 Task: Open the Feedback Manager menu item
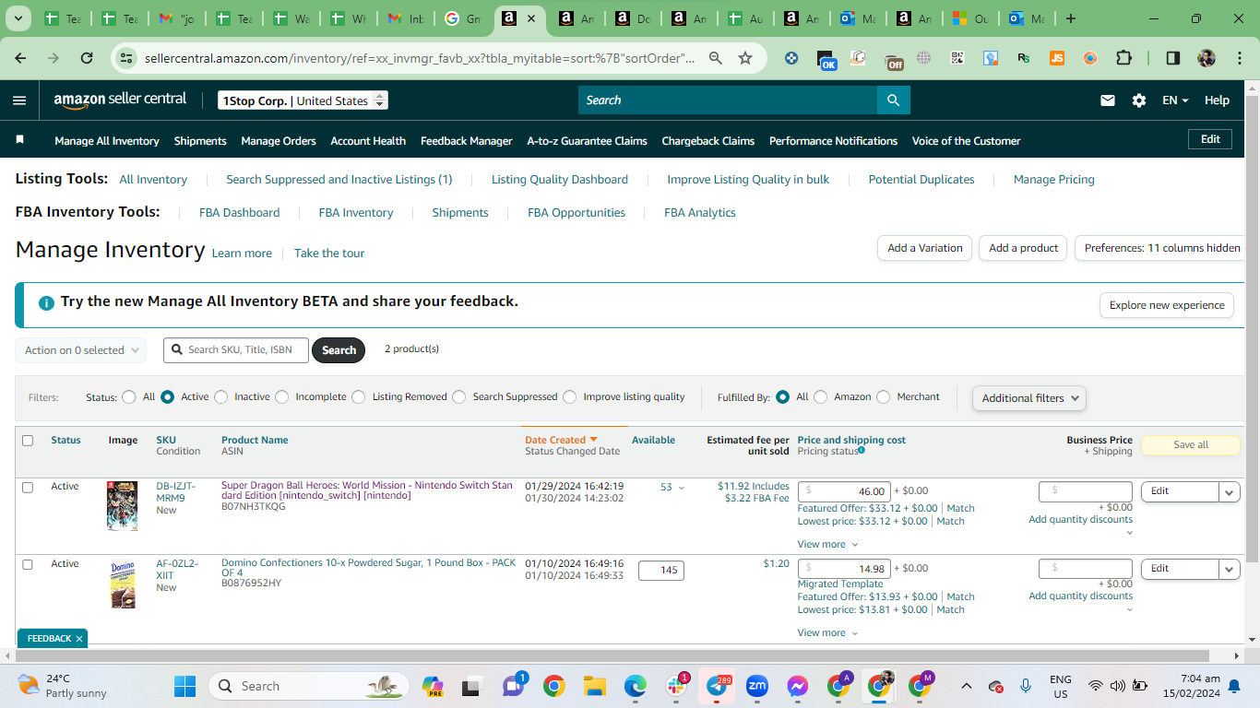click(x=466, y=141)
